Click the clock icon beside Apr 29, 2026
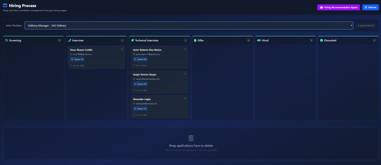Screen dimensions: 381x165 click(71, 66)
